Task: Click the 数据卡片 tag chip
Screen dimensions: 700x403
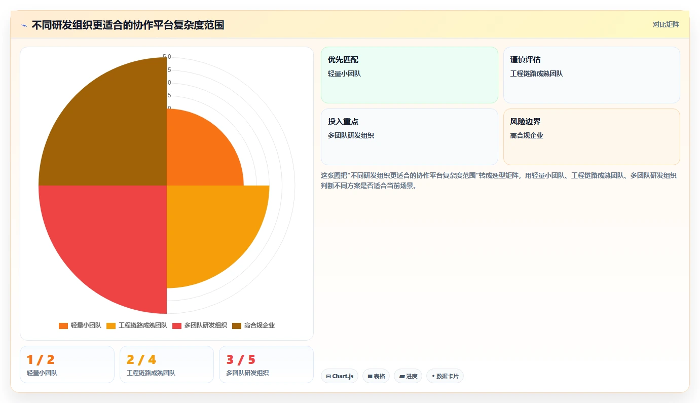Action: 445,376
